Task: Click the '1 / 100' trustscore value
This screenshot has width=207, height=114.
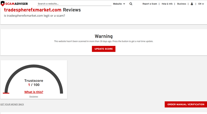Action: click(x=34, y=85)
